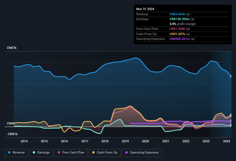This screenshot has height=161, width=236.
Task: Click the 2018 x-axis label
Action: (x=105, y=141)
